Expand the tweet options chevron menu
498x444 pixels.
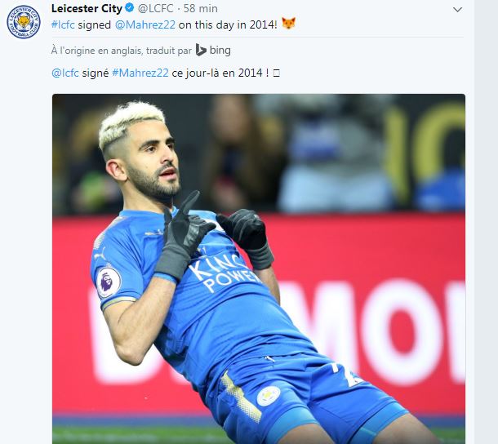457,10
